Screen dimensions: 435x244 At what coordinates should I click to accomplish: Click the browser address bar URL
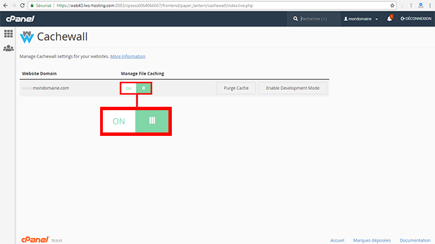[x=155, y=5]
